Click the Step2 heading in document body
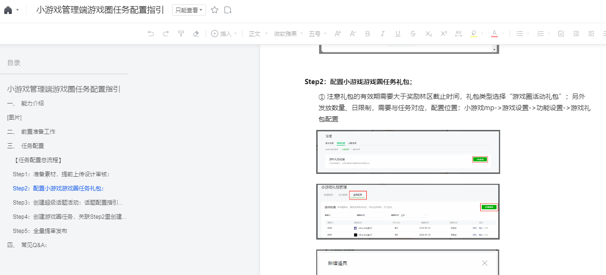 pos(358,82)
